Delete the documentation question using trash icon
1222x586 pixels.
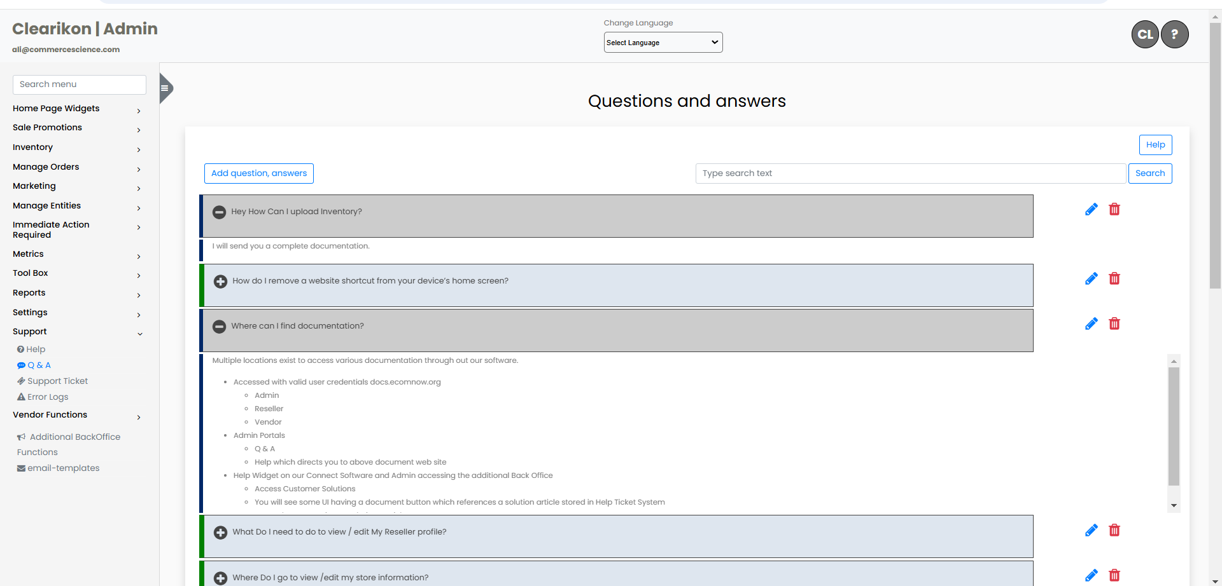1114,324
